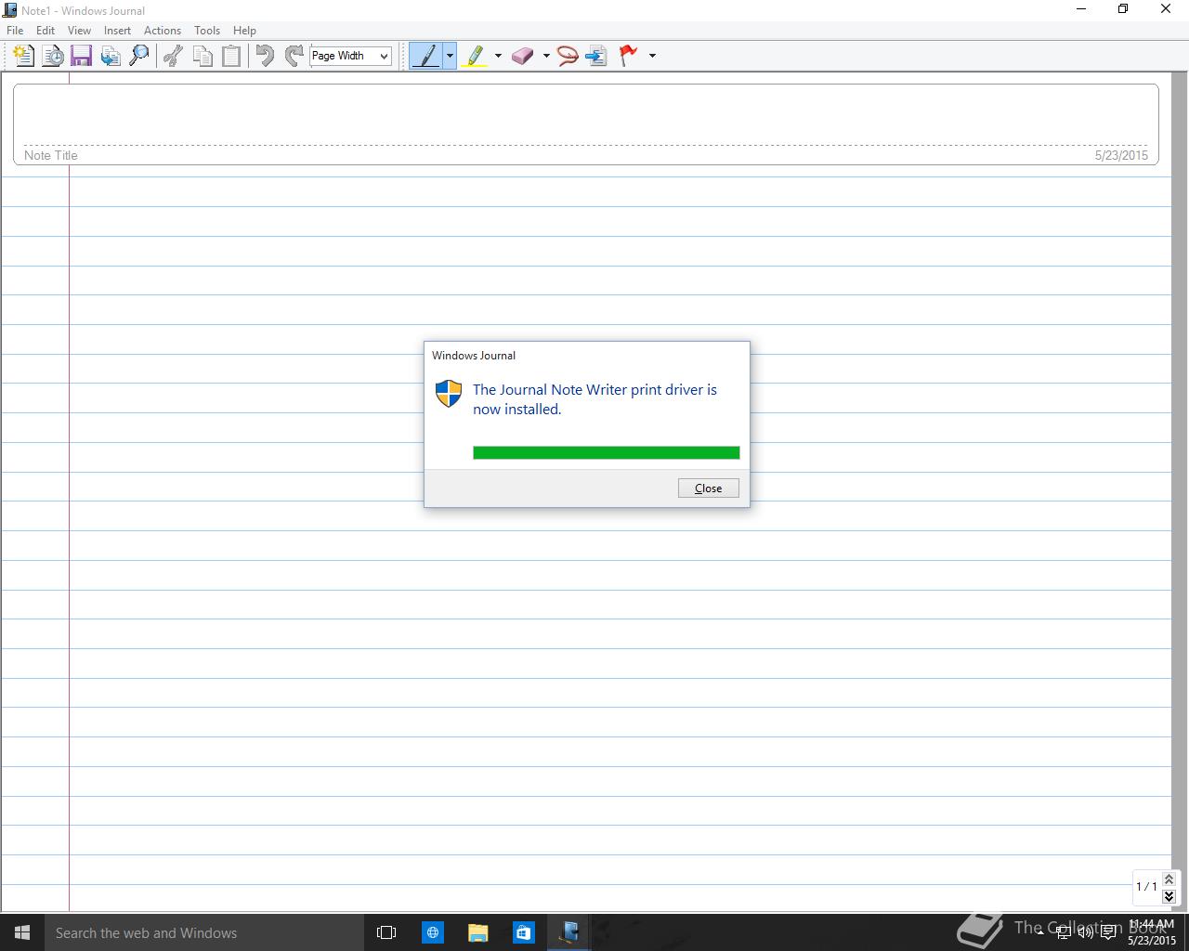
Task: Open the Action Center notification icon
Action: point(1108,932)
